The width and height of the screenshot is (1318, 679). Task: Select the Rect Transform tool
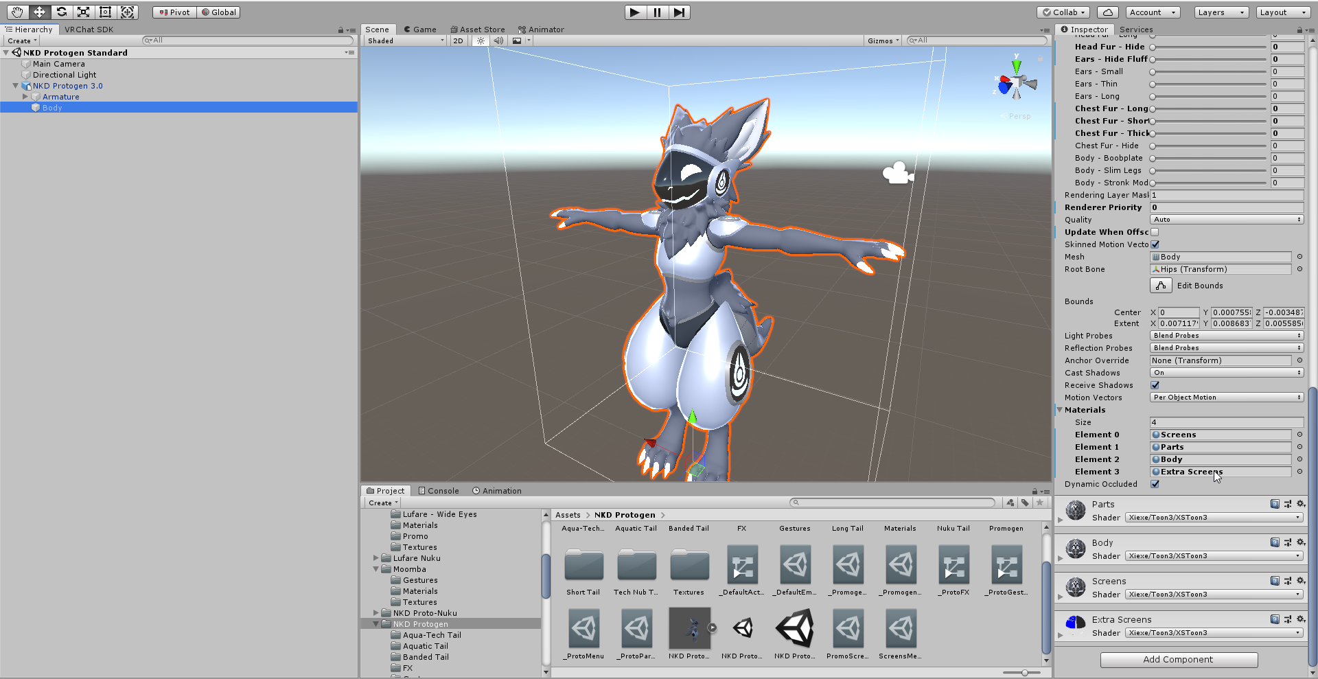pyautogui.click(x=105, y=12)
